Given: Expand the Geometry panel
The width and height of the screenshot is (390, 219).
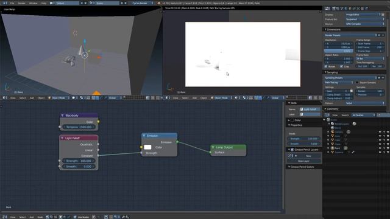Looking at the screenshot, I should 325,109.
